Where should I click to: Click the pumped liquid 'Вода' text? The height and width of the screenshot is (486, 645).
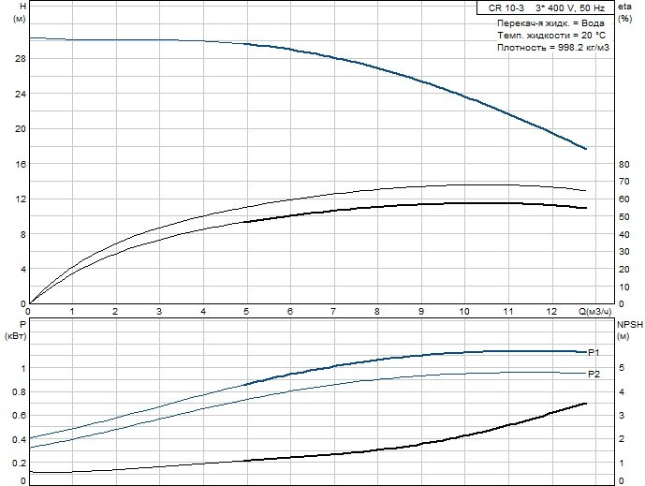(x=594, y=23)
